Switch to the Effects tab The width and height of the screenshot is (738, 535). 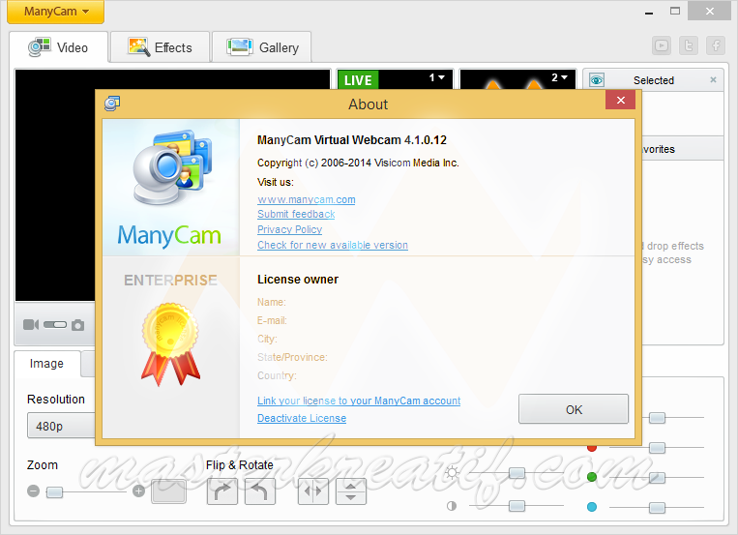tap(161, 47)
